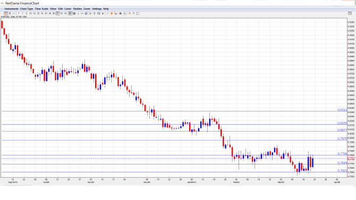Image resolution: width=356 pixels, height=200 pixels.
Task: Switch time scale to Tick (T)
Action: coord(19,13)
